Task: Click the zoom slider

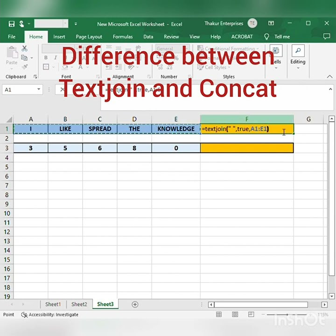Action: 287,315
